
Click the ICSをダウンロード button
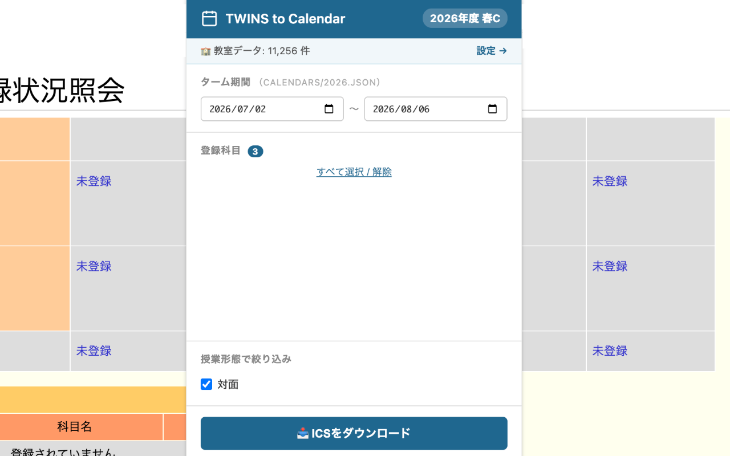point(354,433)
